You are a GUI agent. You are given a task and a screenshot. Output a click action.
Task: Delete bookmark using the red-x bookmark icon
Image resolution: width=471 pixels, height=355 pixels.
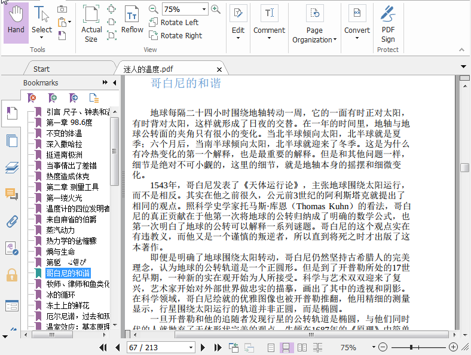pyautogui.click(x=32, y=98)
